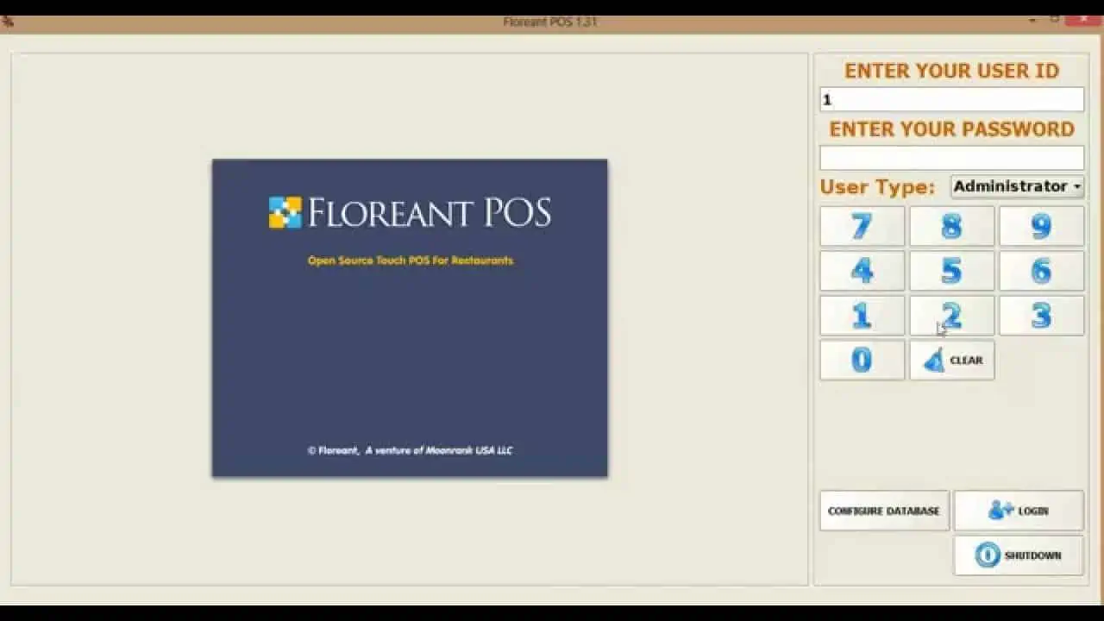Click the 'User Type:' label

coord(877,187)
